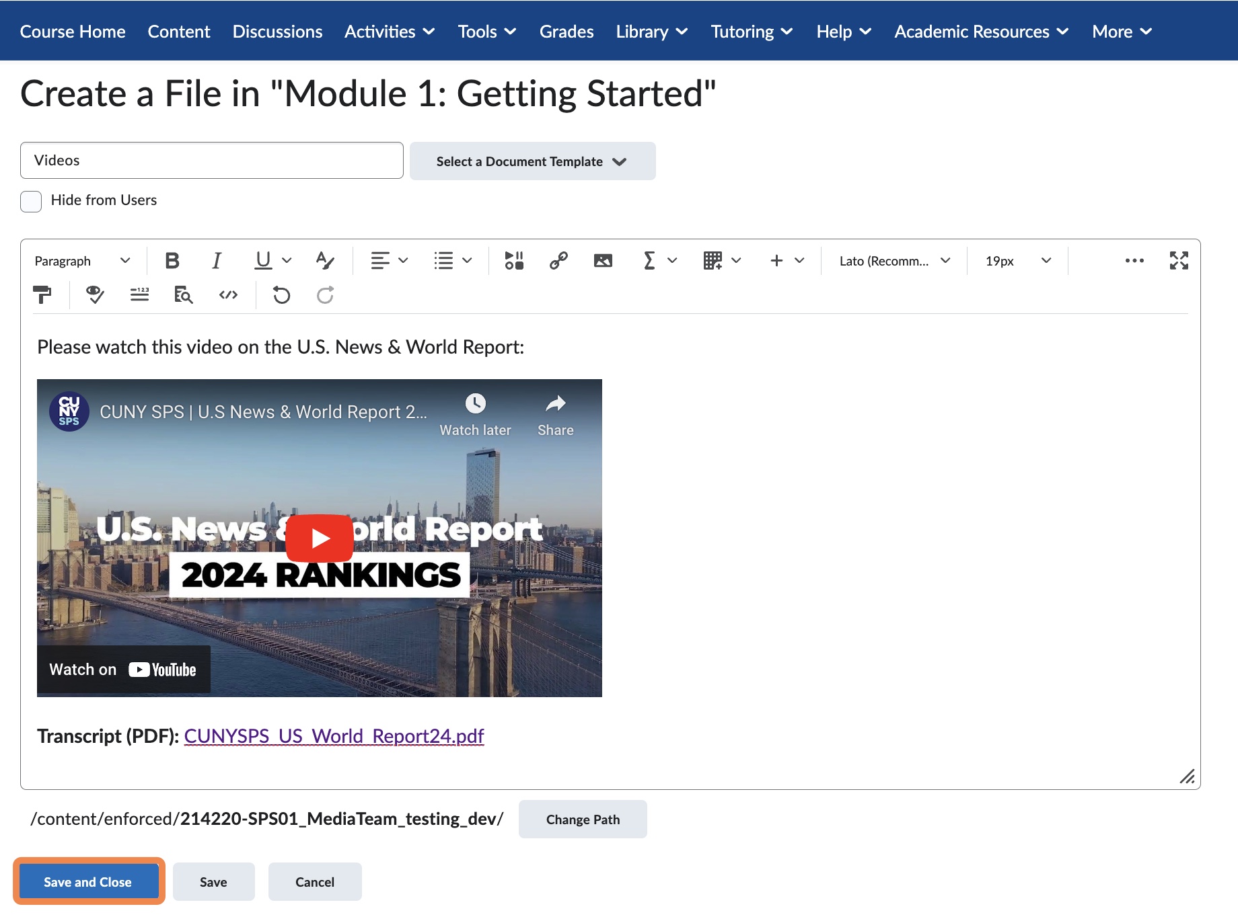Viewport: 1238px width, 921px height.
Task: Open the underline style dropdown
Action: pyautogui.click(x=288, y=260)
